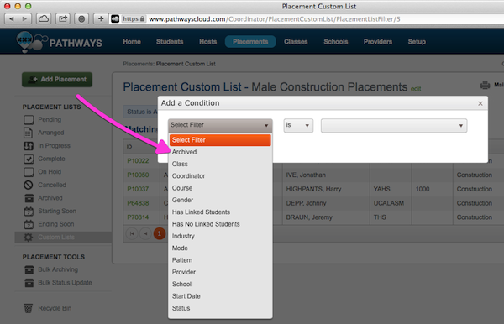The width and height of the screenshot is (504, 324).
Task: Choose Provider from the filter list
Action: 220,272
